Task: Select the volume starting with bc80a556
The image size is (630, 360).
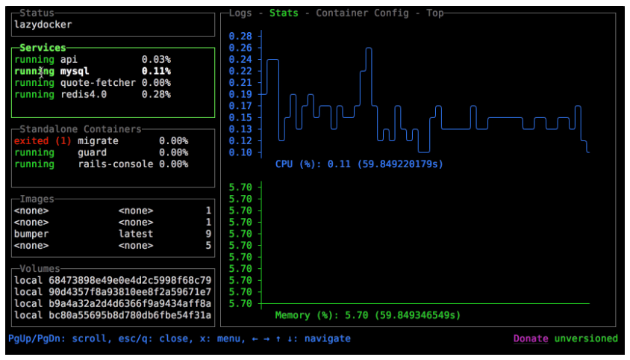Action: point(112,315)
